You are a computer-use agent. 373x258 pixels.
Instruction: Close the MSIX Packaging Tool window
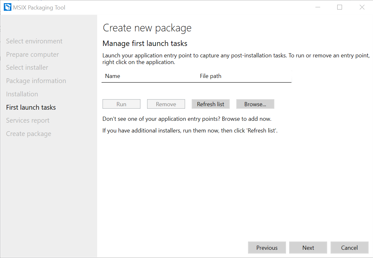[x=362, y=7]
